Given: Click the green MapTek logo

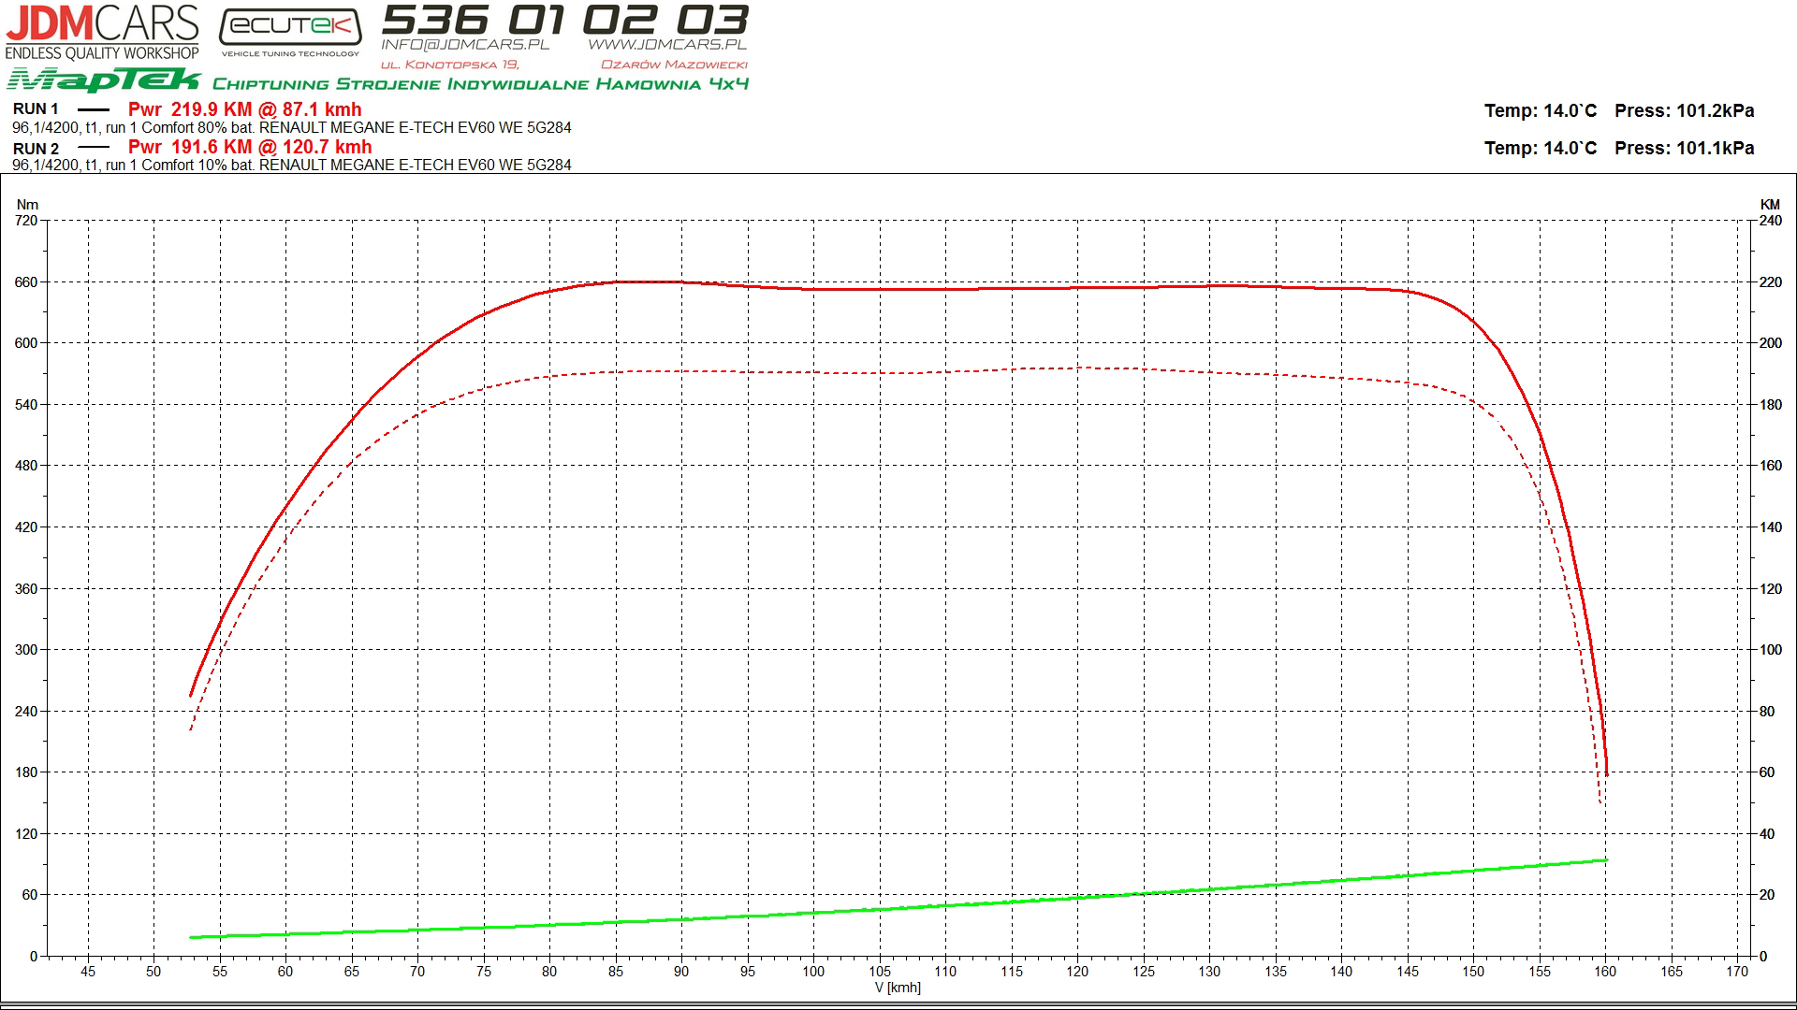Looking at the screenshot, I should click(x=104, y=80).
